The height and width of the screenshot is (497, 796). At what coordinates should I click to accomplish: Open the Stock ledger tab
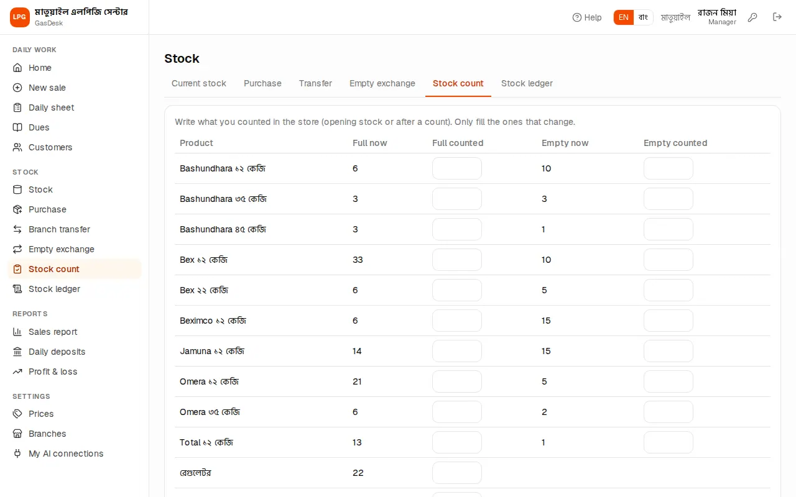coord(527,83)
